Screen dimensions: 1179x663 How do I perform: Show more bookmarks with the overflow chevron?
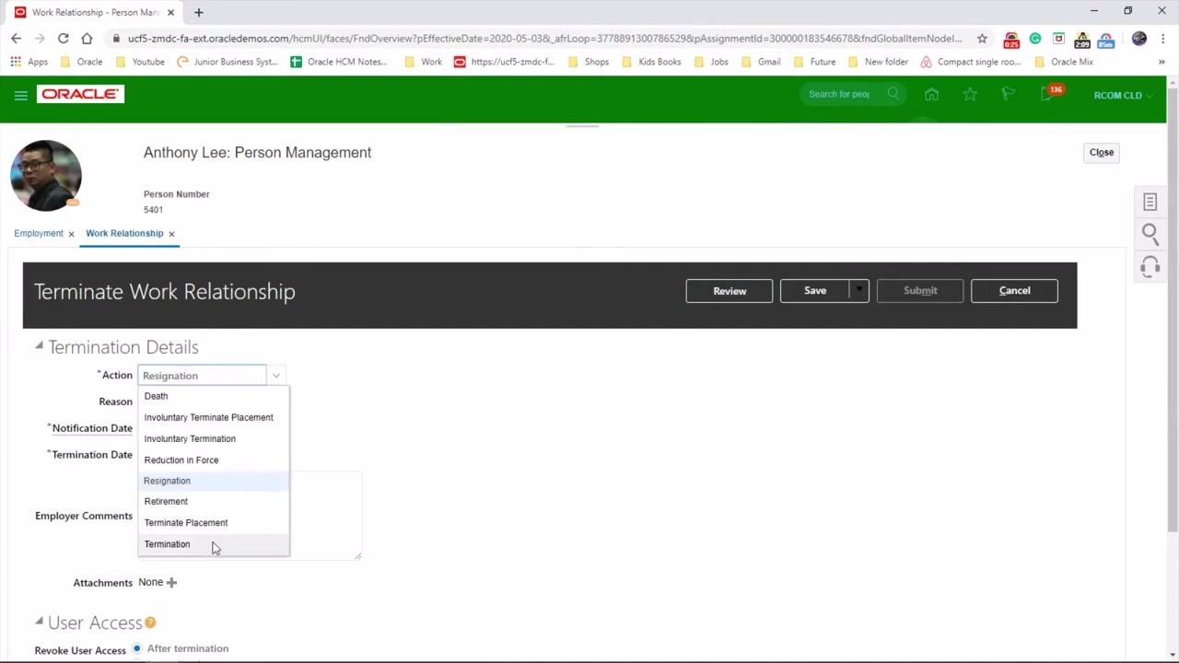click(x=1161, y=62)
